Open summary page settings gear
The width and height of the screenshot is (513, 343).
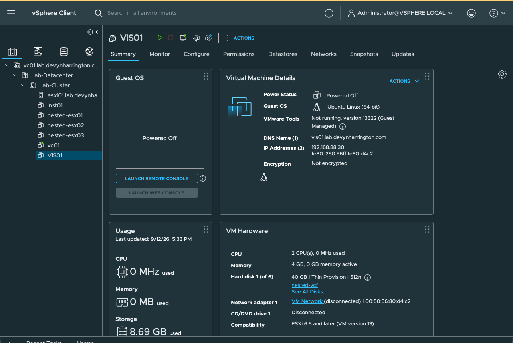[502, 74]
